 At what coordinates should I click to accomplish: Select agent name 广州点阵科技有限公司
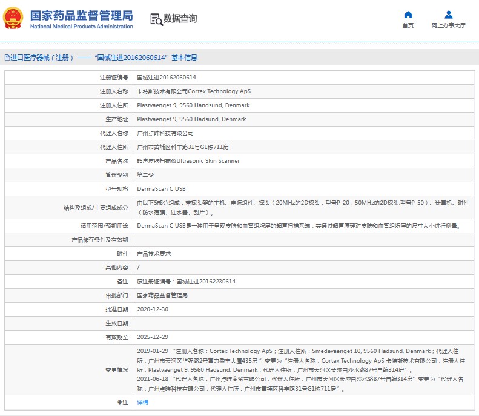click(x=165, y=133)
